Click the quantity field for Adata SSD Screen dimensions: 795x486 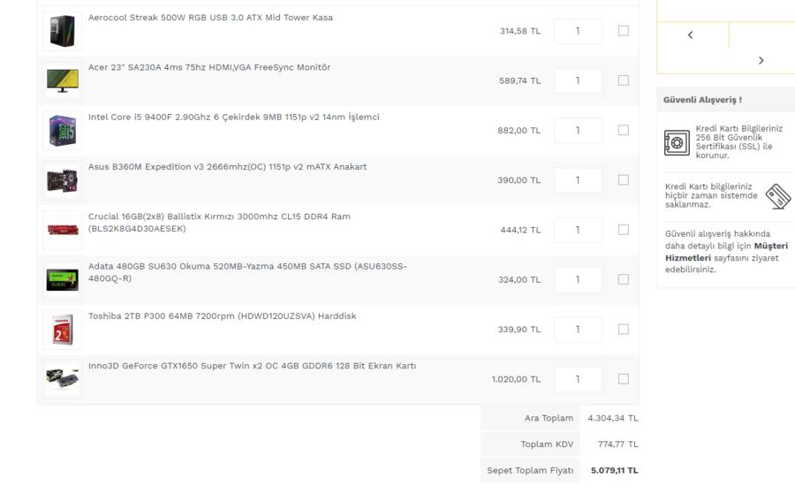(x=578, y=279)
